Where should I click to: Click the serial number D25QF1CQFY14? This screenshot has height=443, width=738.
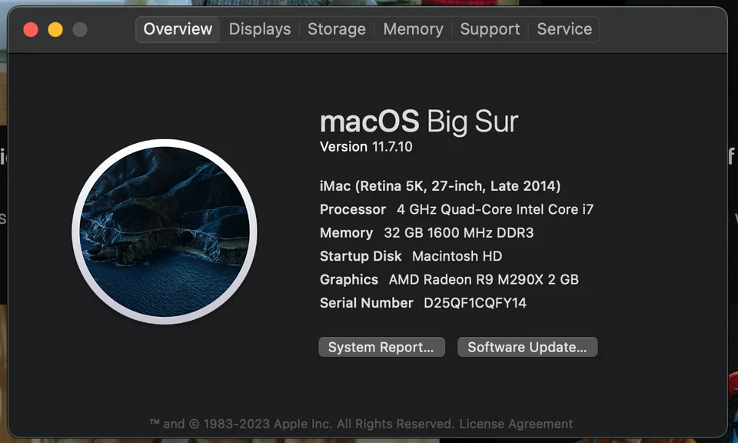point(475,303)
